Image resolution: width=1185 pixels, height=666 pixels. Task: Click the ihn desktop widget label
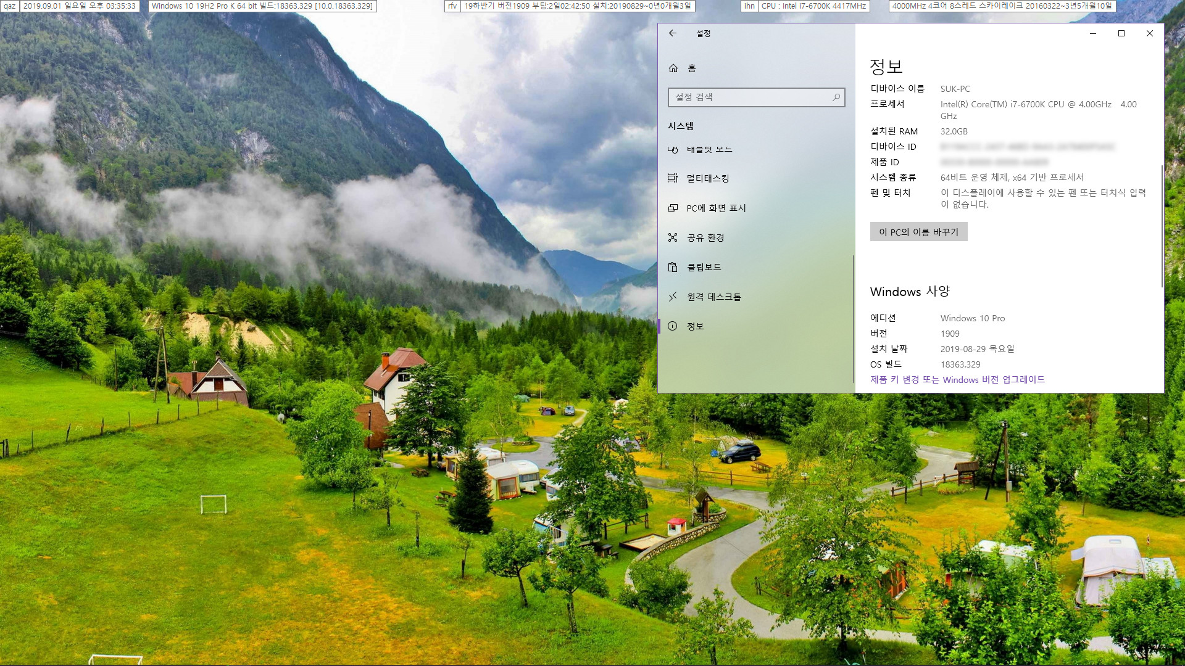click(749, 6)
